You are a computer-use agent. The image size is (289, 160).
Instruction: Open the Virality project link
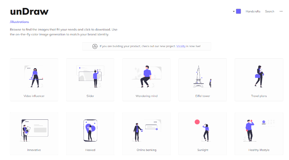(181, 46)
